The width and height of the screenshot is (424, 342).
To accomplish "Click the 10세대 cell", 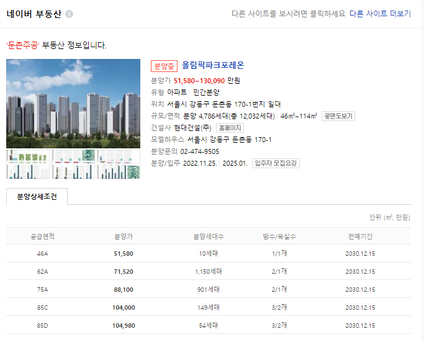I will click(209, 254).
